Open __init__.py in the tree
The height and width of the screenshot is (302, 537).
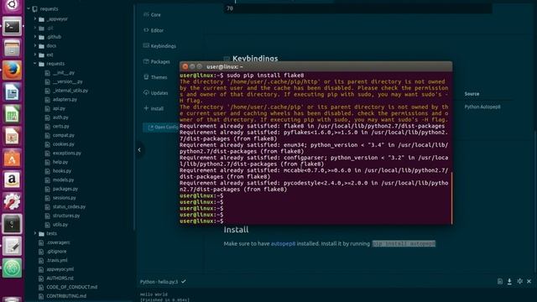pos(64,73)
